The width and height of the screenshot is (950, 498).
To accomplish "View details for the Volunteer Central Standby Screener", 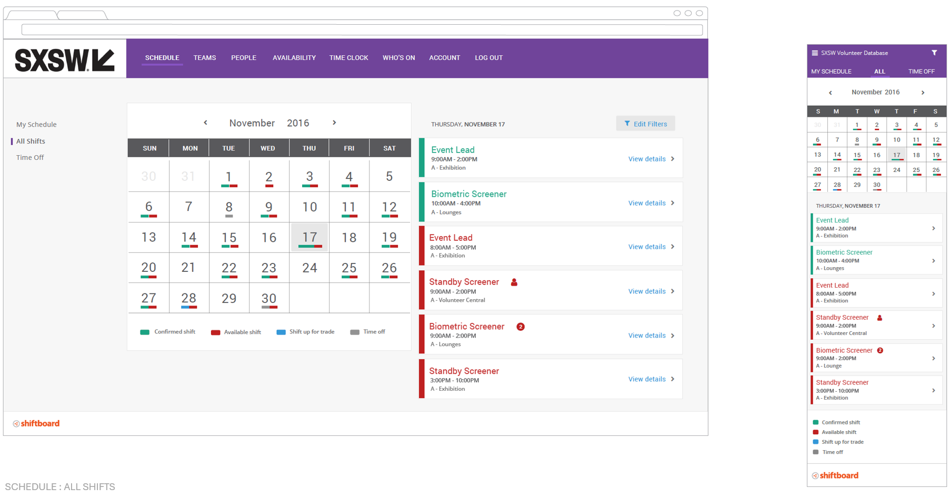I will pos(651,291).
